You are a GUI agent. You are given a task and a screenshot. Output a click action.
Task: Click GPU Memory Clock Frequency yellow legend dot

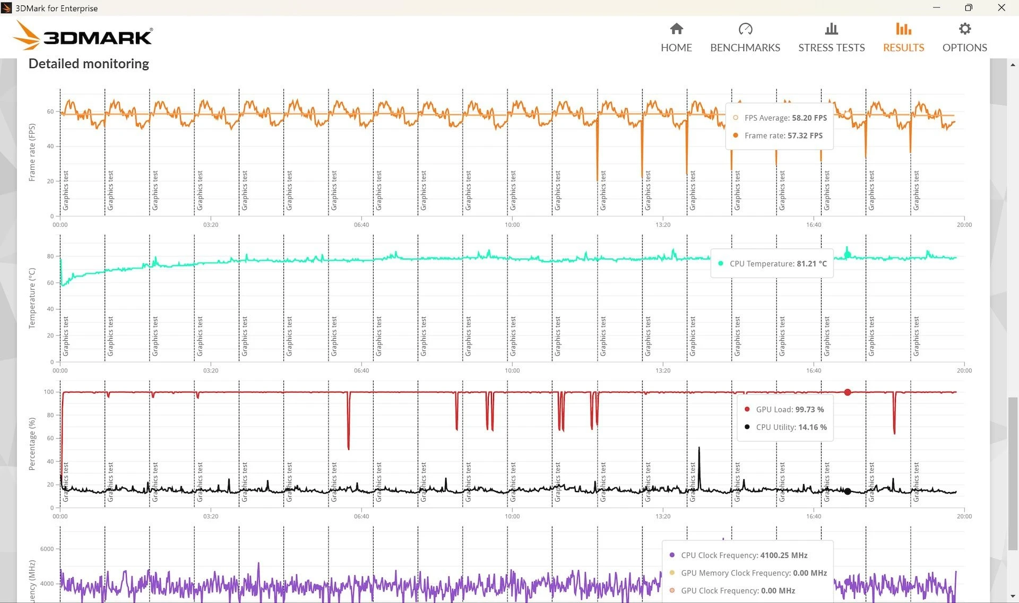click(x=672, y=573)
